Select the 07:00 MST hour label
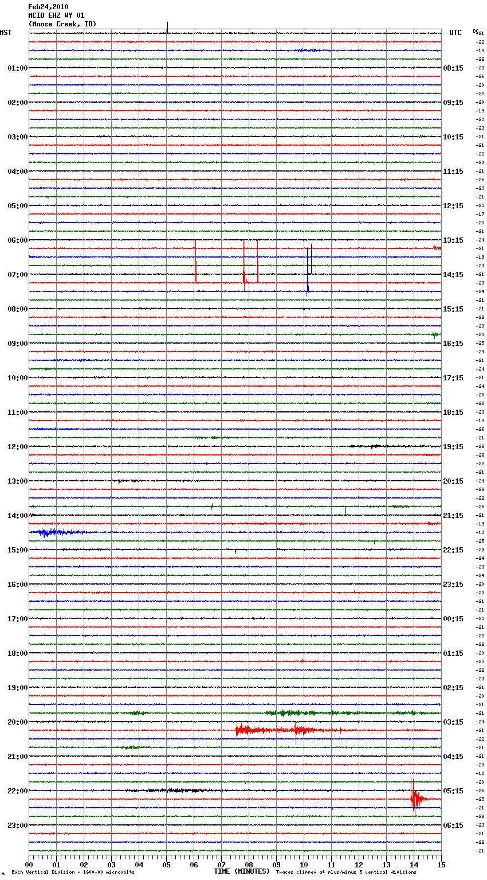Viewport: 487px width, 880px height. click(x=18, y=275)
